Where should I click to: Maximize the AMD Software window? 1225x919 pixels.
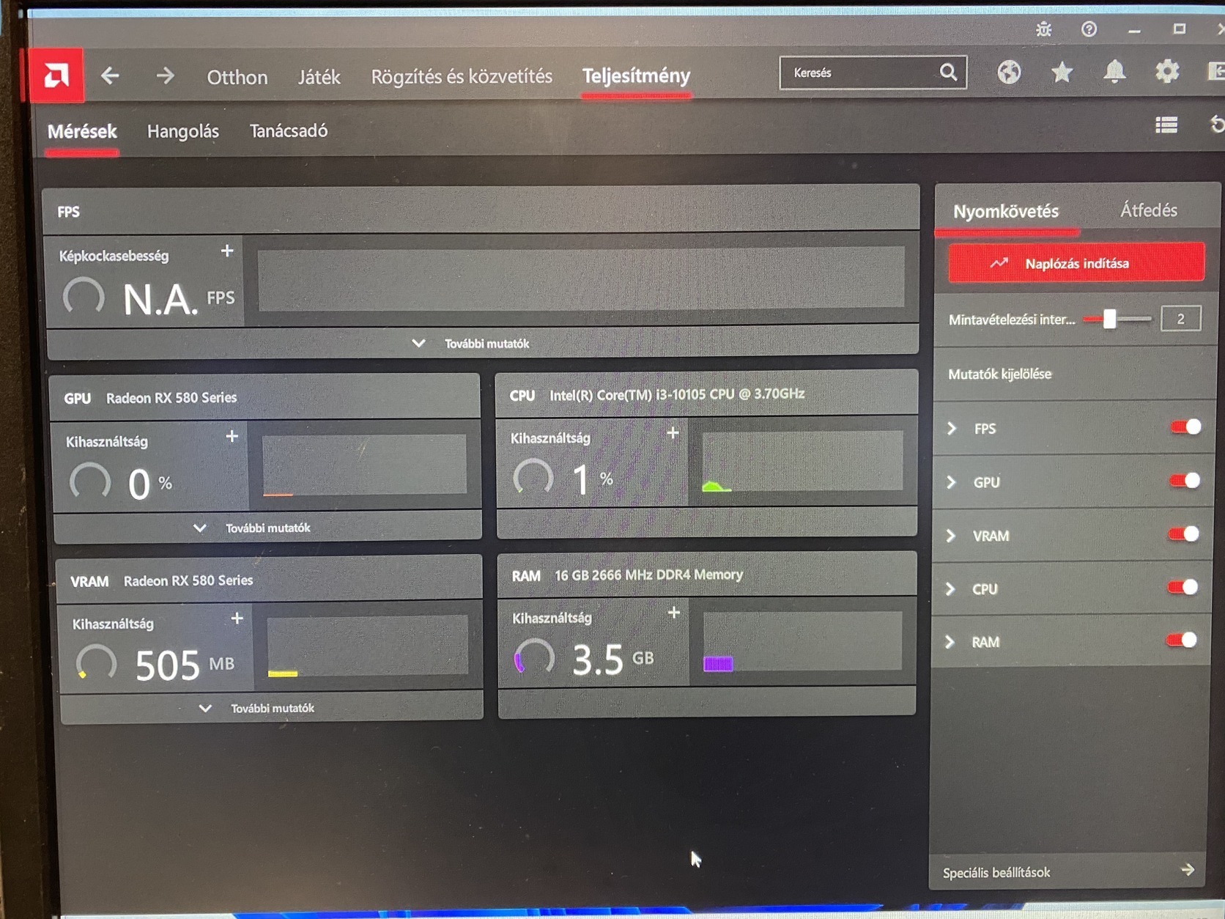click(1179, 29)
